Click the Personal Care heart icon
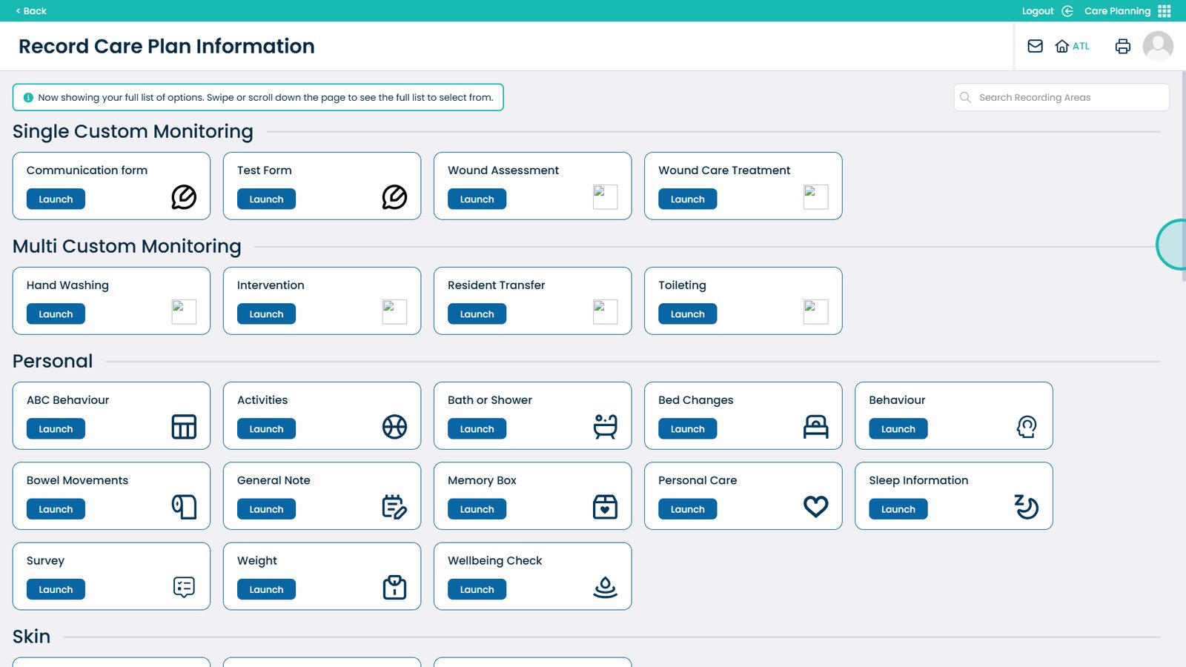The width and height of the screenshot is (1186, 667). click(815, 507)
